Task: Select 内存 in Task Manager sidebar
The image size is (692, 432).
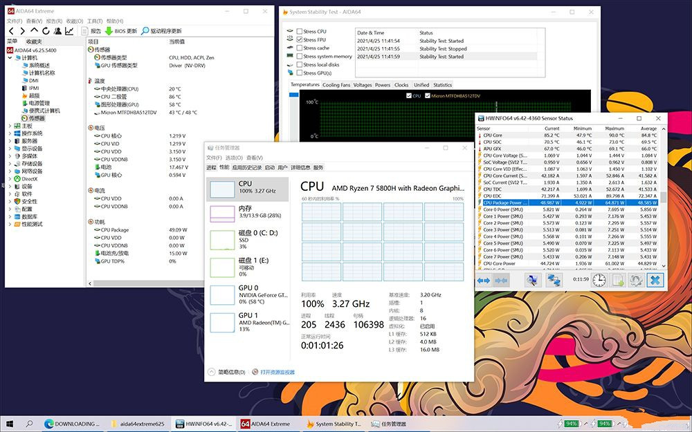Action: click(248, 212)
